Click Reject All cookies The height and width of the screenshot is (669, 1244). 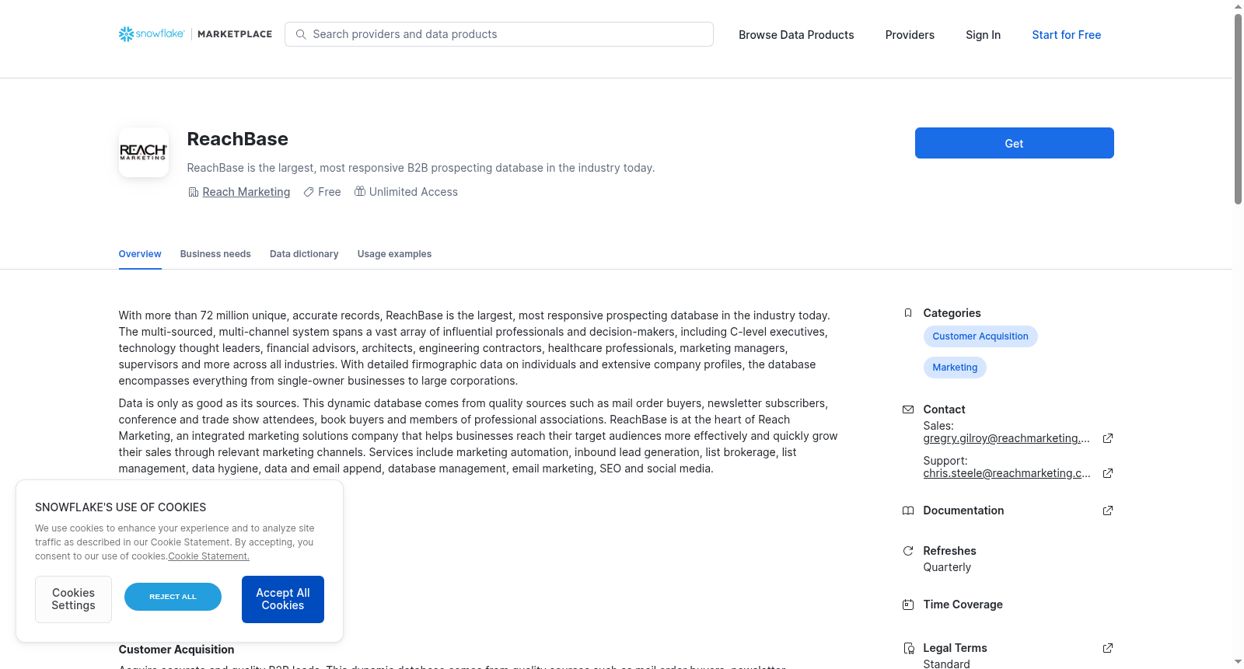click(173, 597)
